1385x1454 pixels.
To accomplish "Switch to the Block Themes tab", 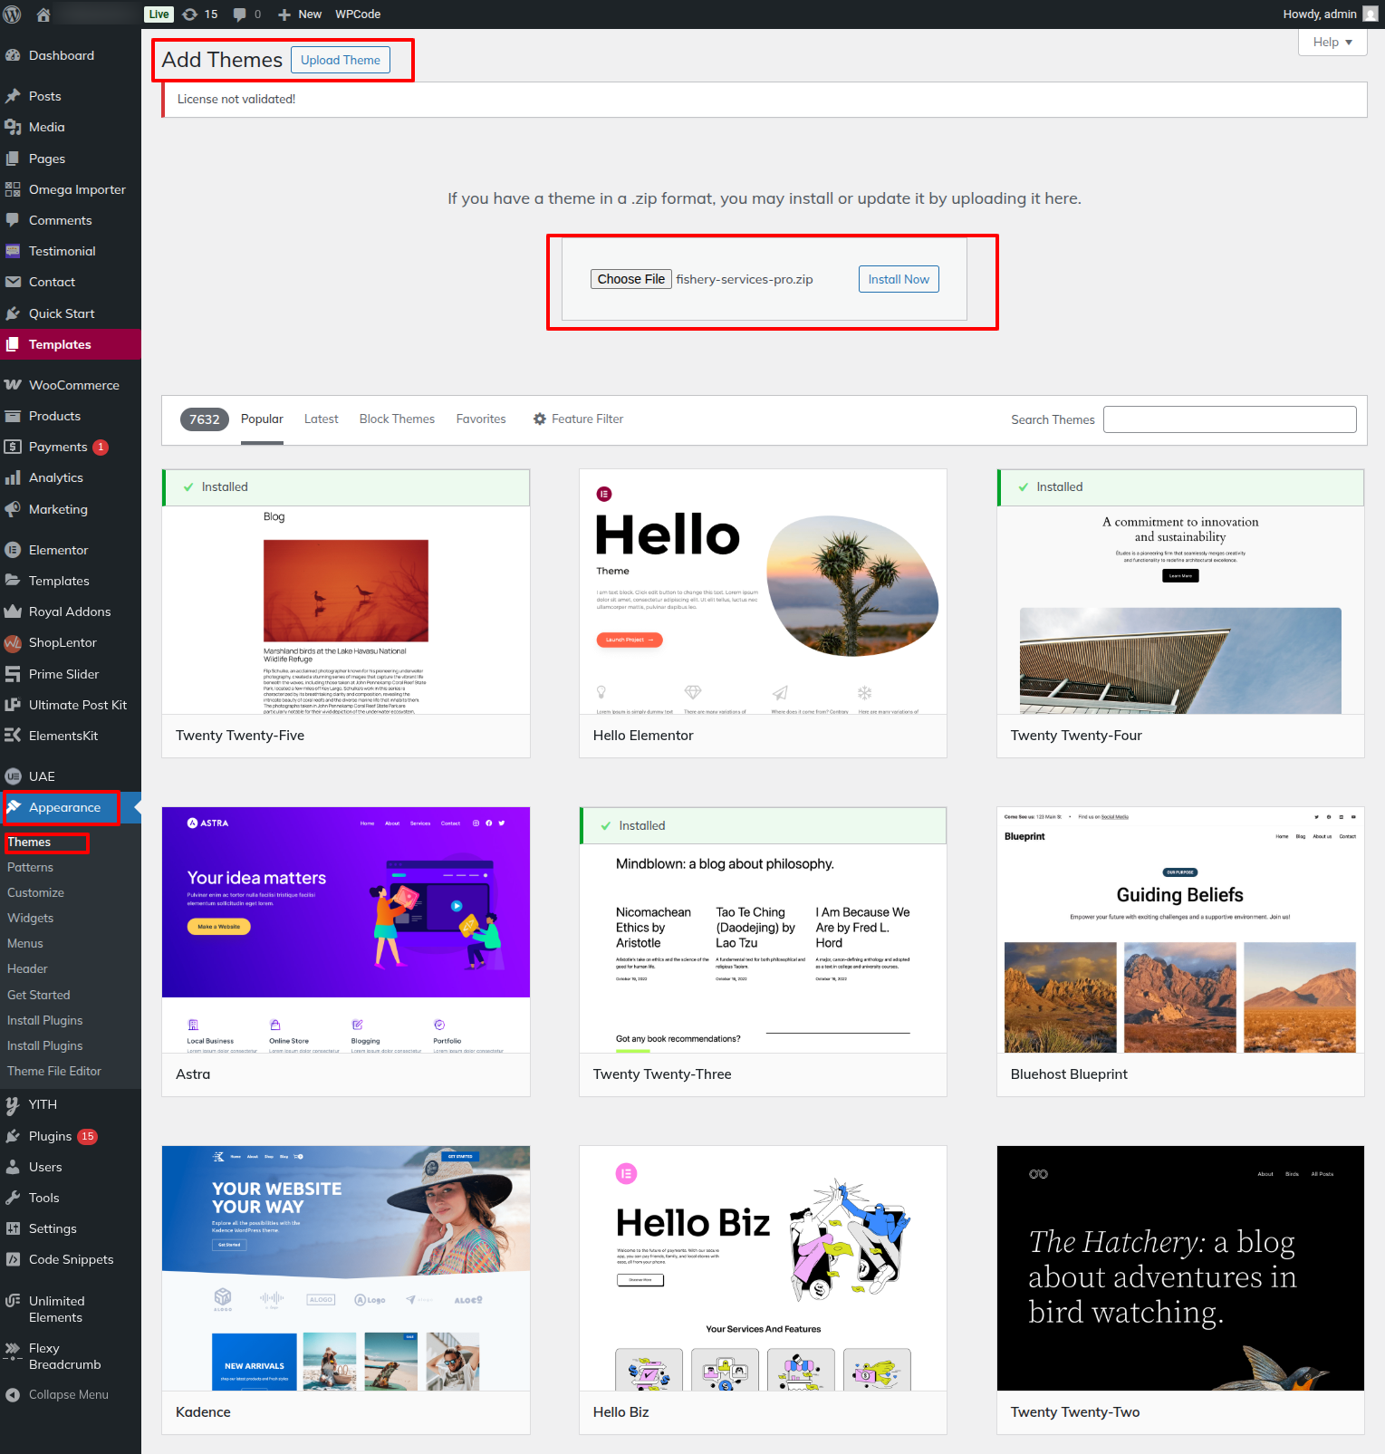I will click(397, 419).
